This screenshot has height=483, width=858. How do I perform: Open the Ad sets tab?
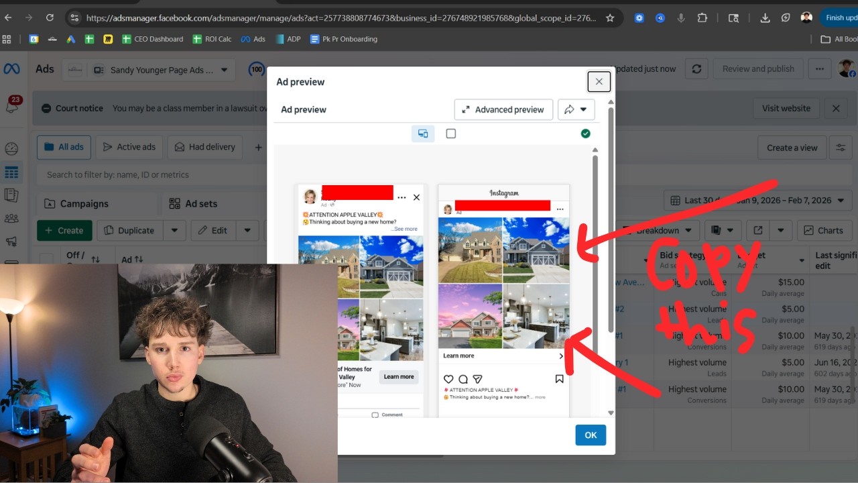[194, 203]
